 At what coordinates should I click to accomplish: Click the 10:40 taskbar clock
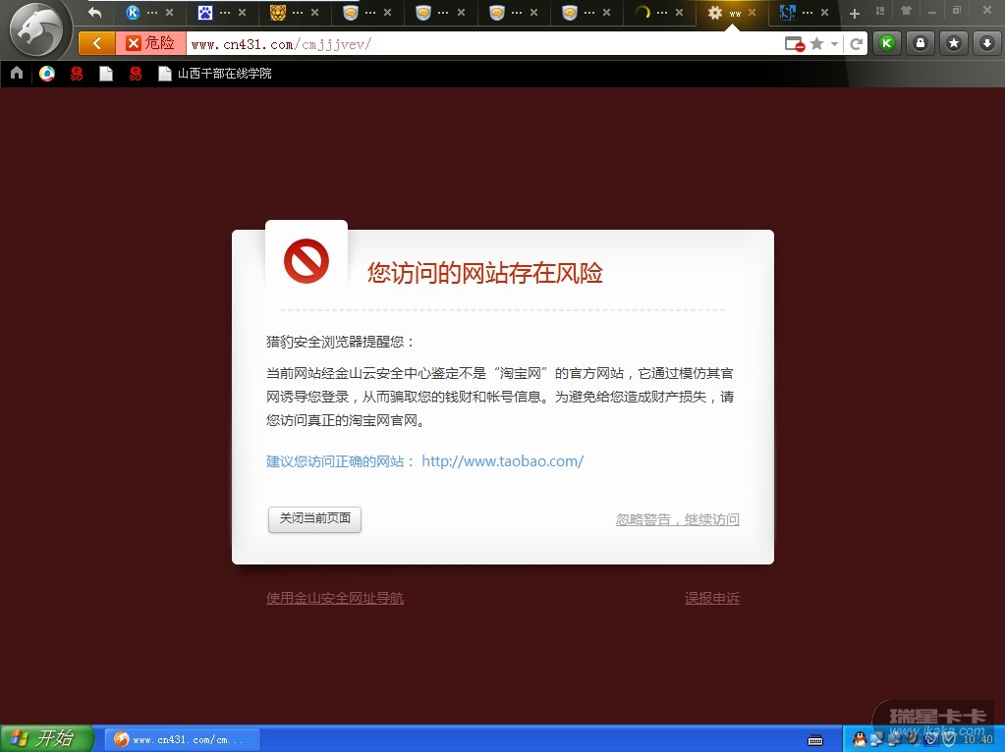click(x=978, y=740)
